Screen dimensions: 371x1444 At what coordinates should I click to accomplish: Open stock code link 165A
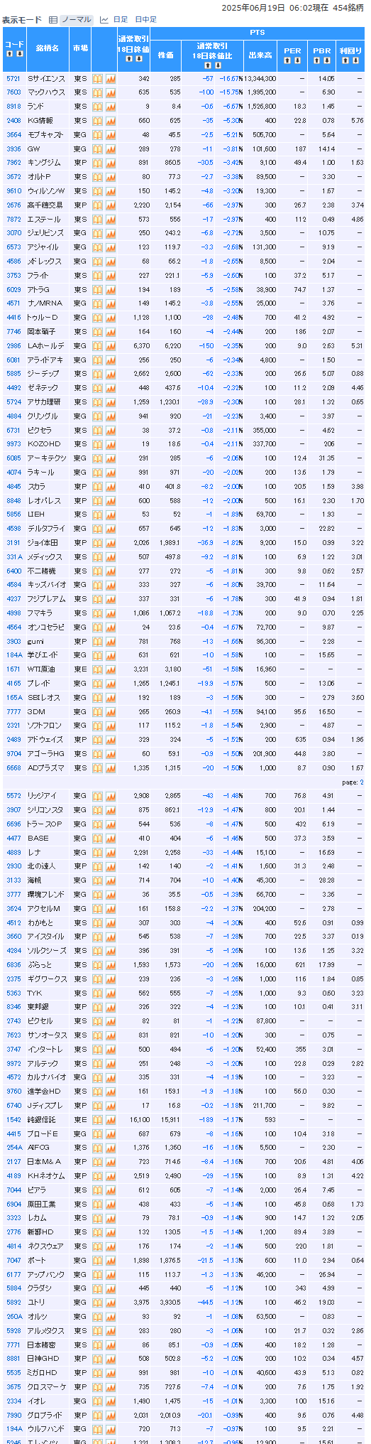coord(14,698)
